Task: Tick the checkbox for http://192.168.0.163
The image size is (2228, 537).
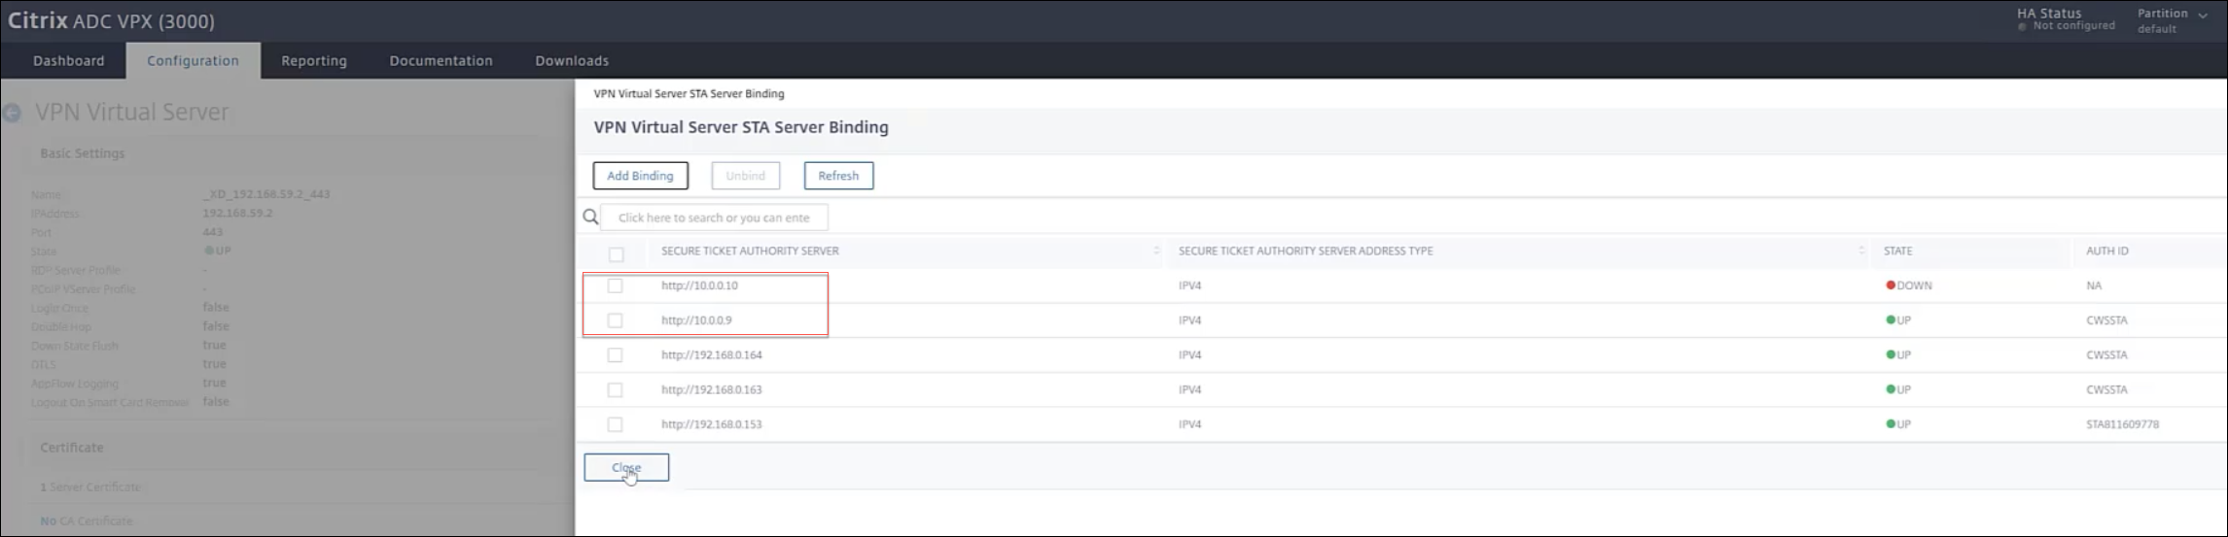Action: pyautogui.click(x=615, y=389)
